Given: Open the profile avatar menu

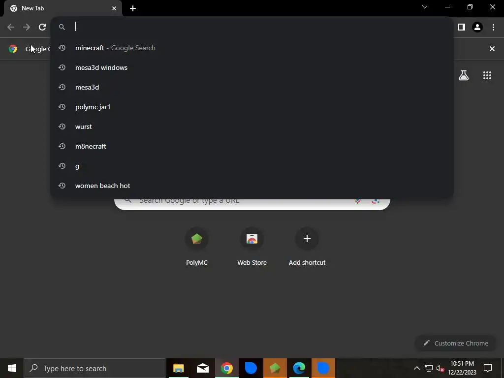Looking at the screenshot, I should [x=477, y=27].
